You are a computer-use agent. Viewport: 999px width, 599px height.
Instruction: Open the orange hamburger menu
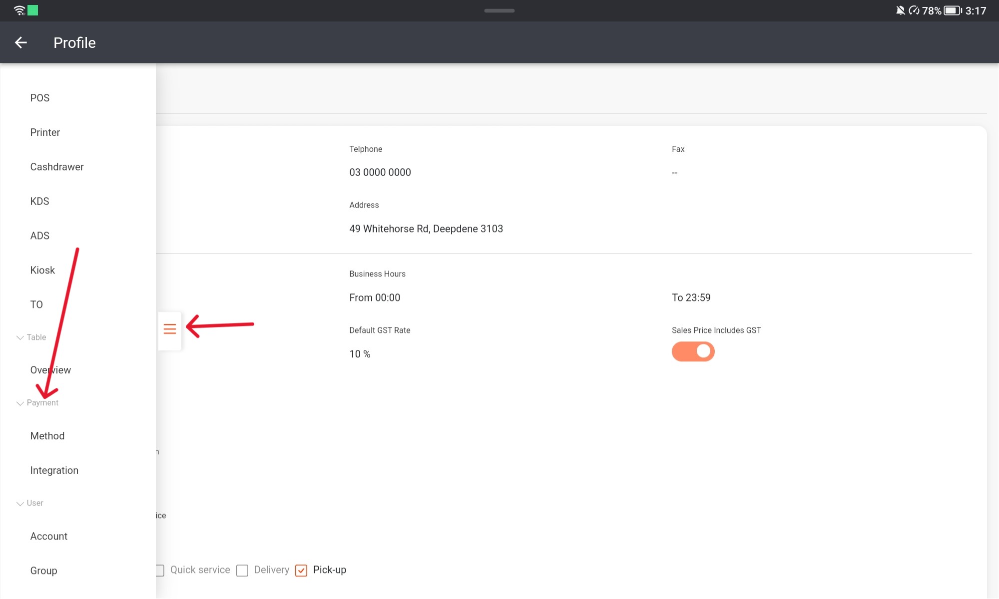click(x=169, y=329)
